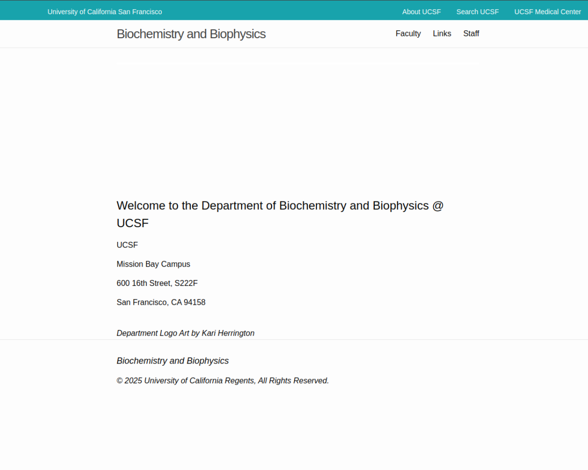Select '600 16th Street, S222F' text
Image resolution: width=588 pixels, height=470 pixels.
click(157, 283)
